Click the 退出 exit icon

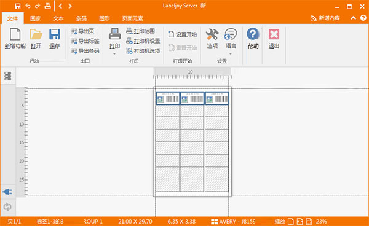pos(274,38)
